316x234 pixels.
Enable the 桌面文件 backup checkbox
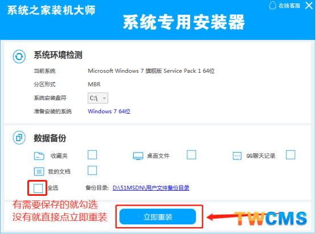click(191, 155)
